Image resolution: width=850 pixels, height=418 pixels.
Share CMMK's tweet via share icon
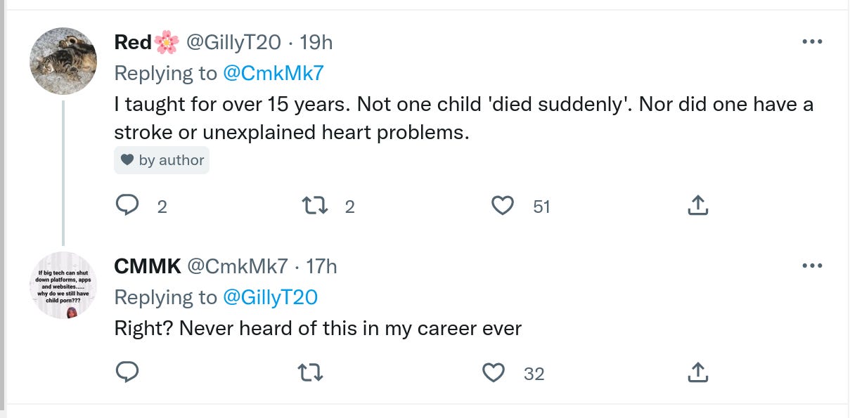point(696,372)
